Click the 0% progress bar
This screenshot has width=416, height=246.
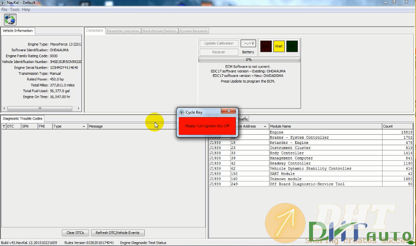(249, 60)
